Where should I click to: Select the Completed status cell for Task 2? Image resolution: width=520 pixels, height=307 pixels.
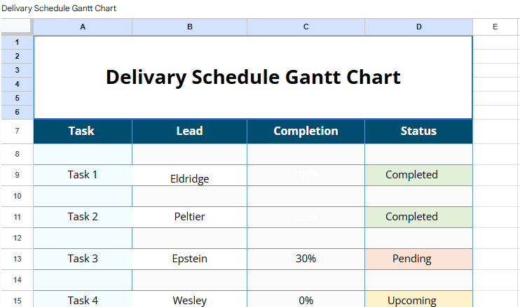click(418, 217)
